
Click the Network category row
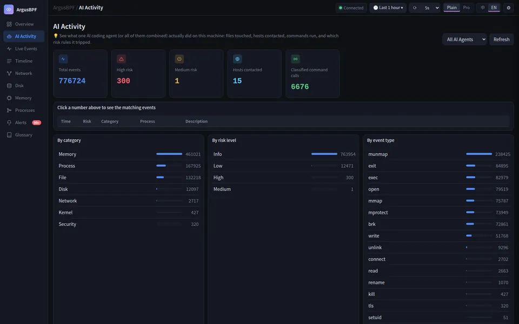coord(129,201)
